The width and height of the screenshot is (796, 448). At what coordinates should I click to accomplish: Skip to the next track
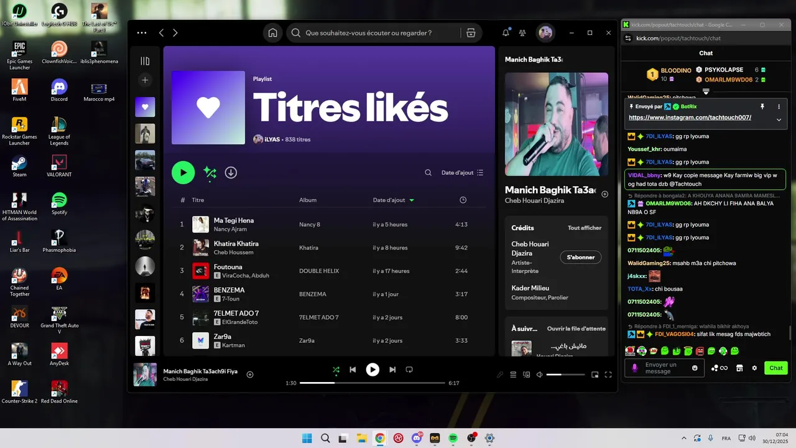click(x=392, y=370)
